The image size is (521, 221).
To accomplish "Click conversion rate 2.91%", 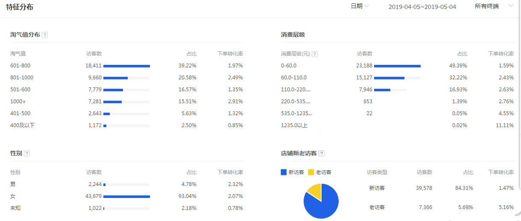I will pyautogui.click(x=235, y=102).
